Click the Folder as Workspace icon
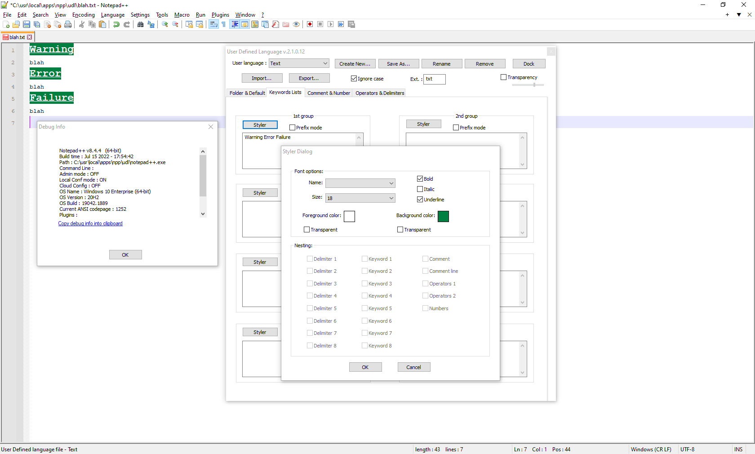Screen dimensions: 755x454 click(286, 24)
